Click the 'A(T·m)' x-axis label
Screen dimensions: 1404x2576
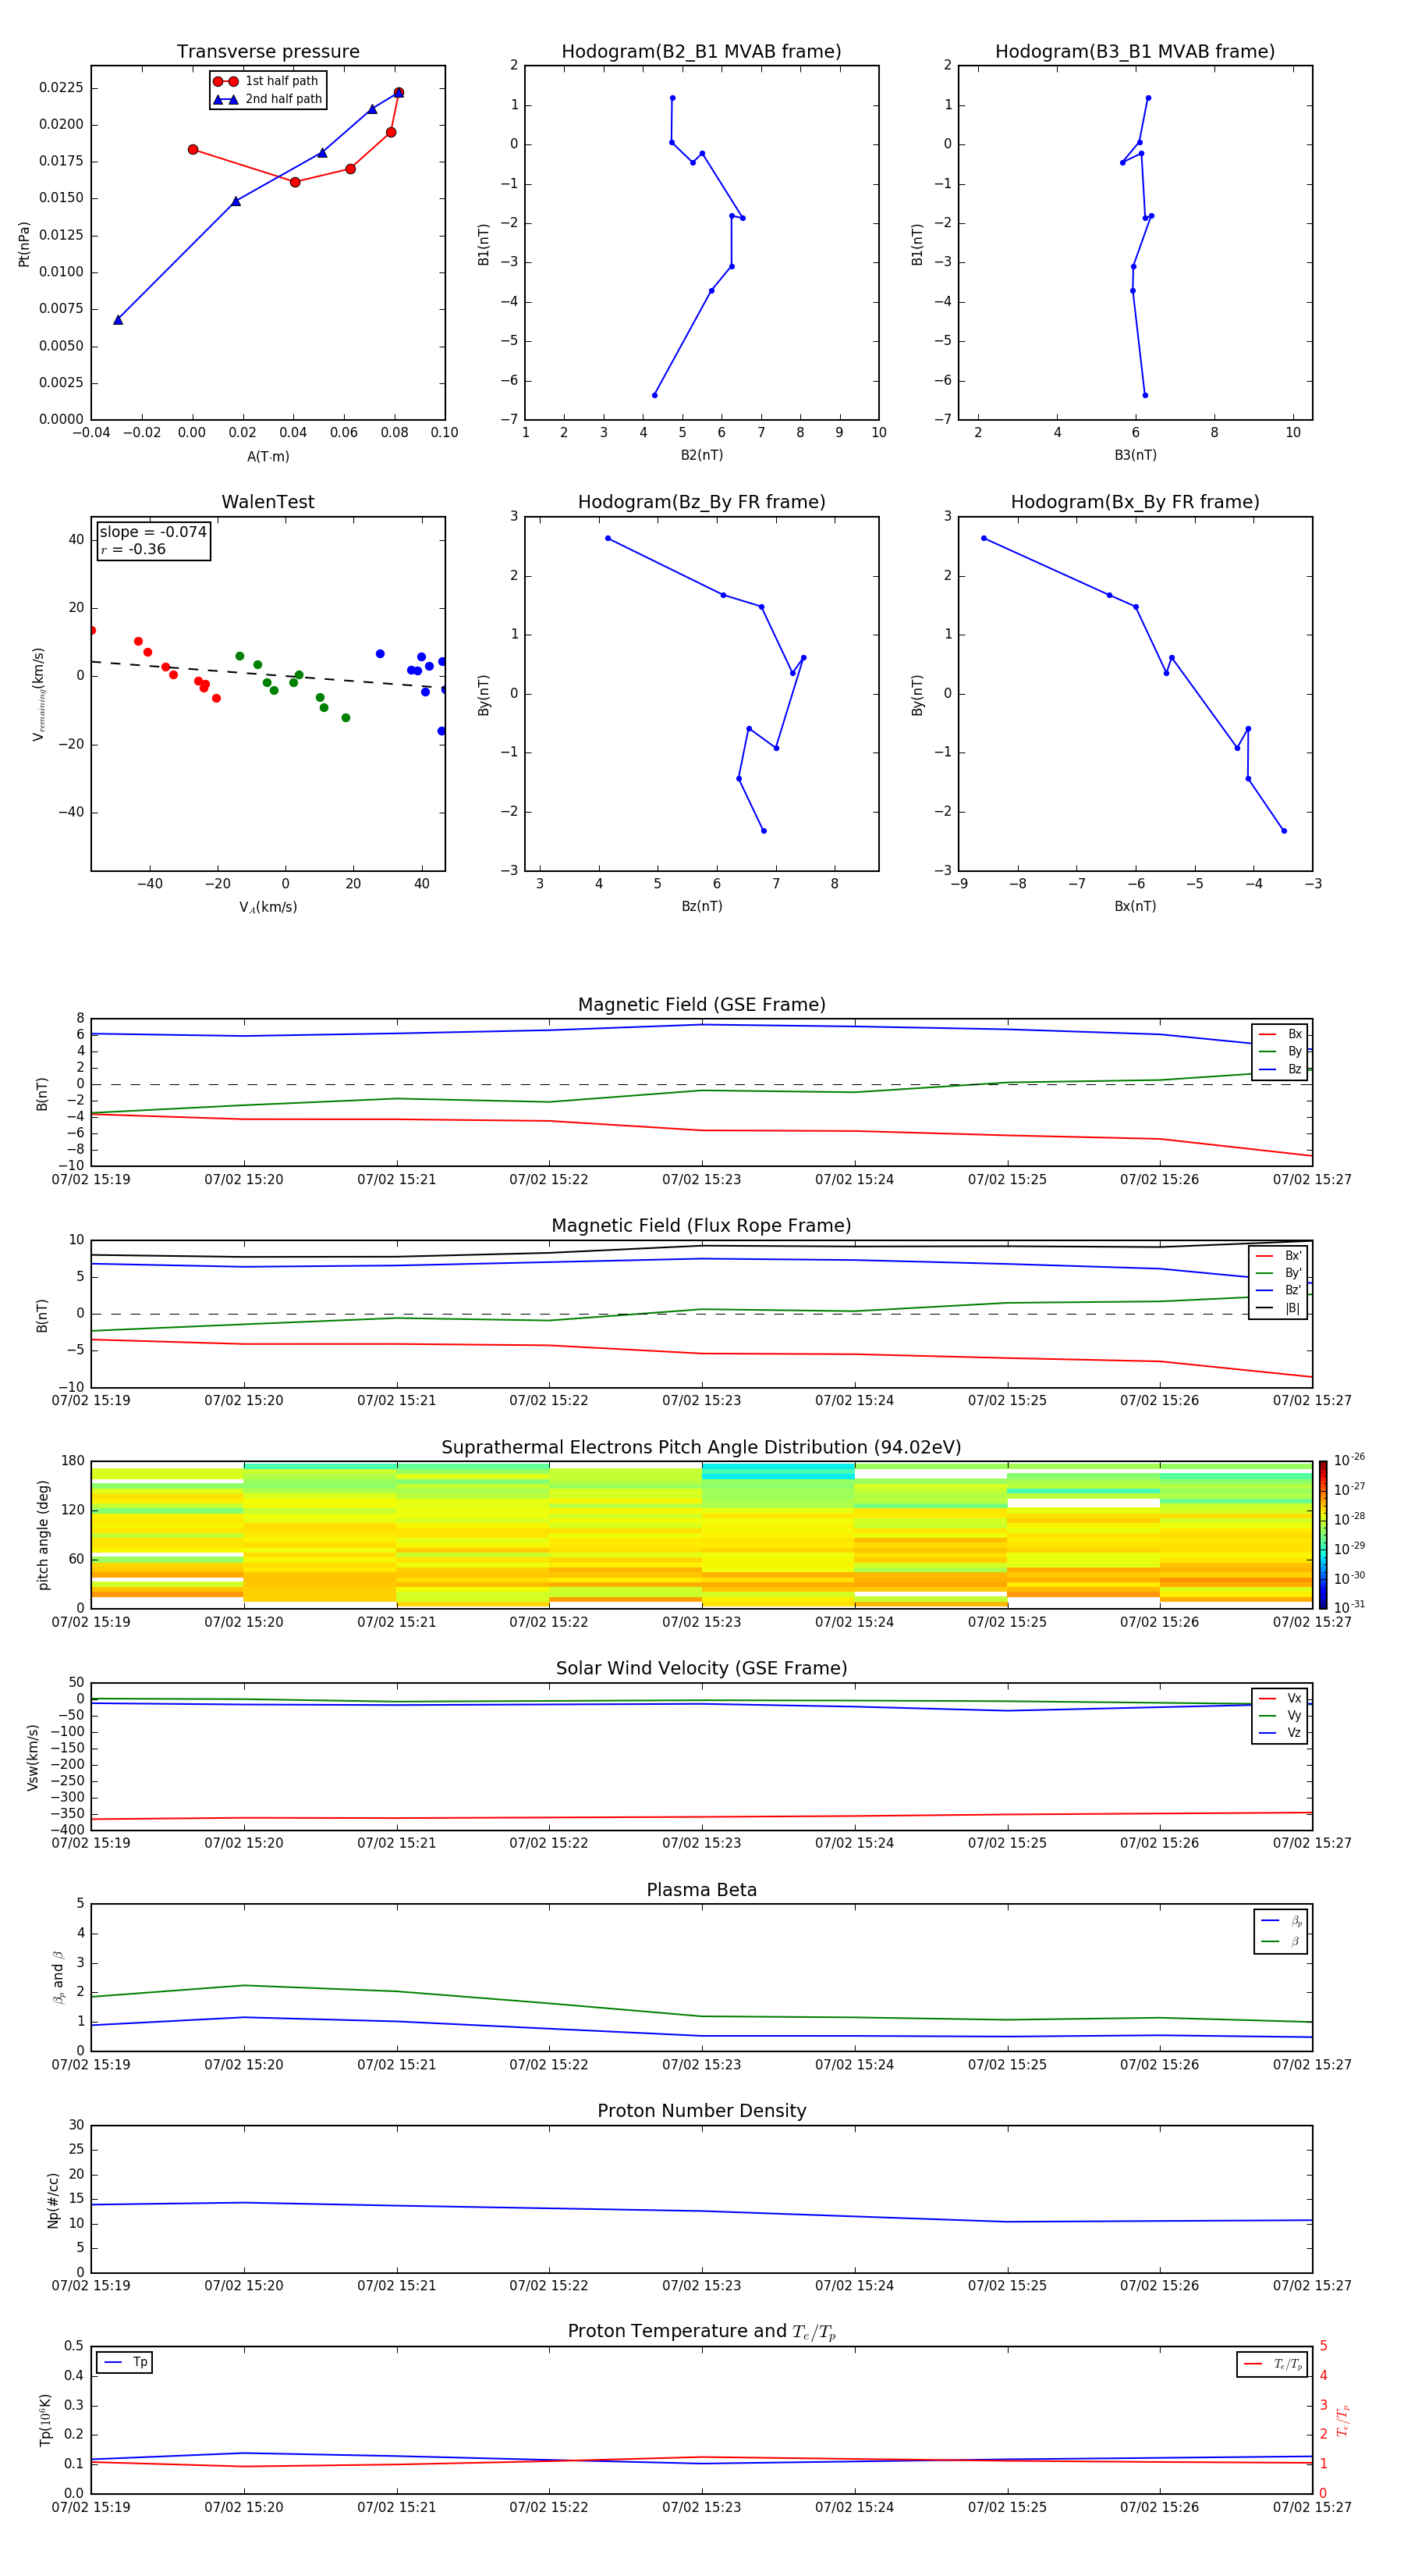click(x=268, y=456)
